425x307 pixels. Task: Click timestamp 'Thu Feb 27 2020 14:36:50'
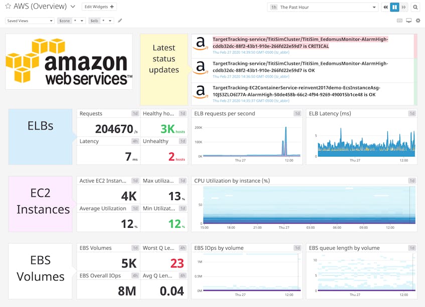(x=251, y=77)
